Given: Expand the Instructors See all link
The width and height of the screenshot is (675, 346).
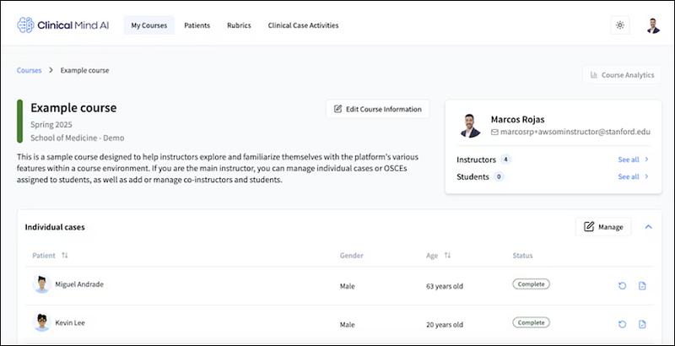Looking at the screenshot, I should (633, 159).
